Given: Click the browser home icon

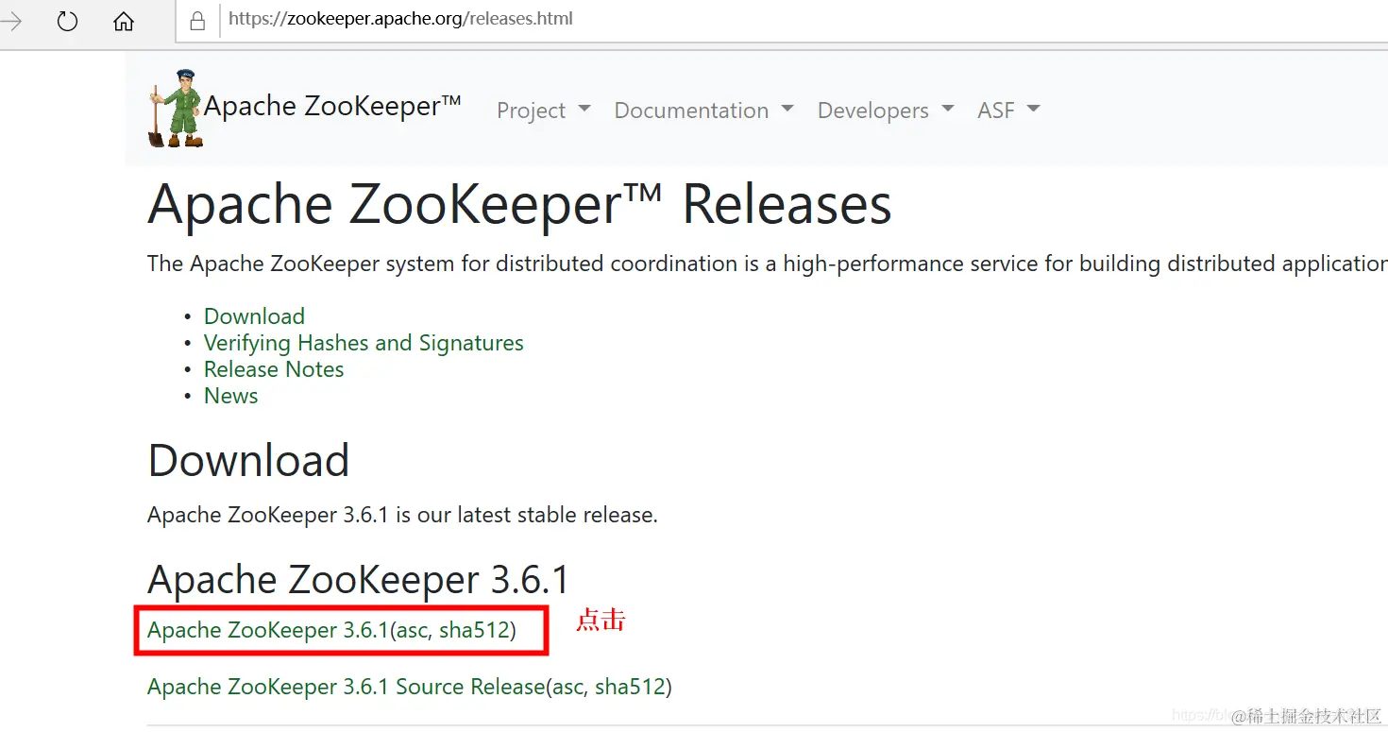Looking at the screenshot, I should 123,21.
